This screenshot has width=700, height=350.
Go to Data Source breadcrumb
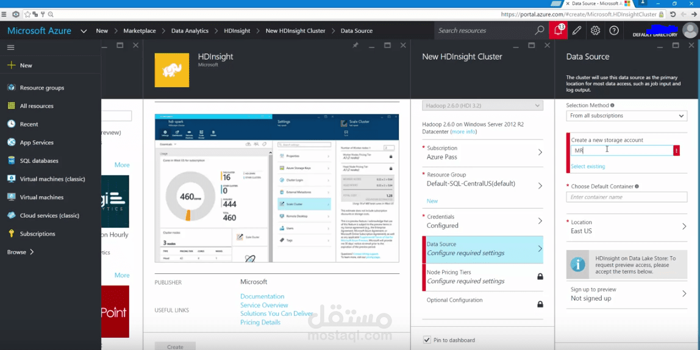coord(356,31)
